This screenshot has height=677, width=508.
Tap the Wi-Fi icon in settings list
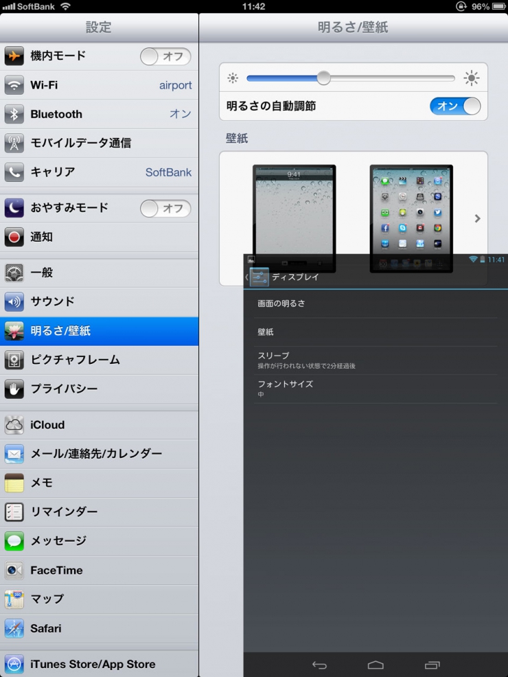(14, 85)
